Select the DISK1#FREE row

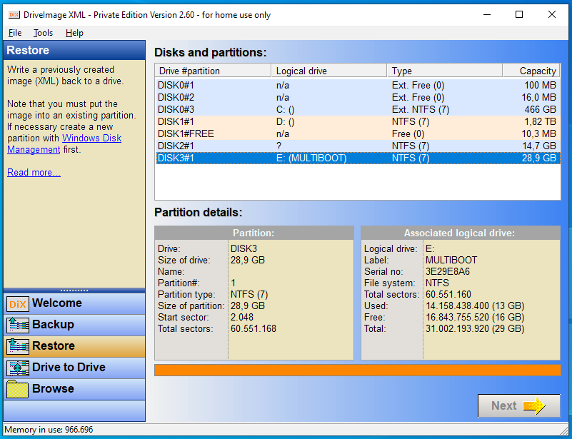358,133
